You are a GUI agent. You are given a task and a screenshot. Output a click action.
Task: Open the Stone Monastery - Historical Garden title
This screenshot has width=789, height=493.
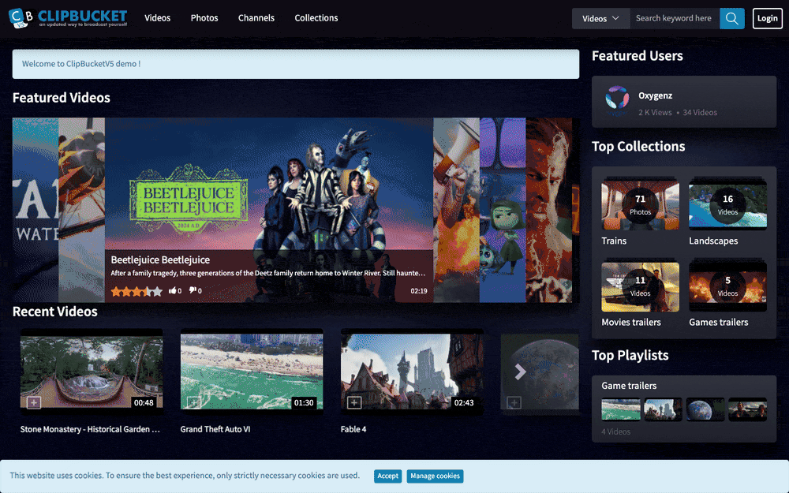point(90,429)
